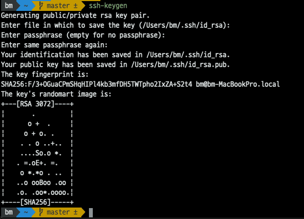Image resolution: width=304 pixels, height=219 pixels.
Task: Click the ± dirty-status symbol in bottom prompt
Action: tap(76, 212)
